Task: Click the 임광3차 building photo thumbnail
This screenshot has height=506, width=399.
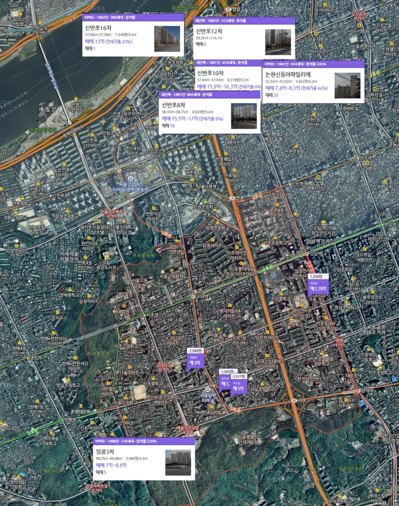Action: pyautogui.click(x=178, y=463)
